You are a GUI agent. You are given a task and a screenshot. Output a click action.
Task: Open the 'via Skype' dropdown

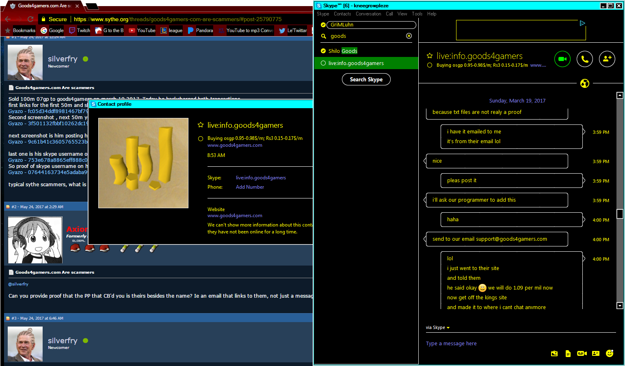click(x=437, y=327)
